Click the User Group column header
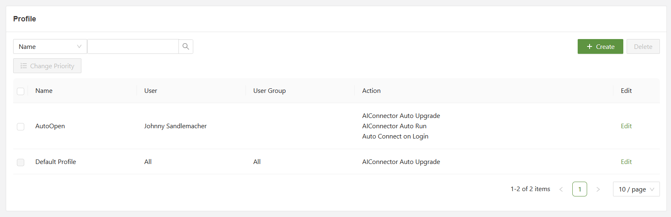 pos(269,91)
